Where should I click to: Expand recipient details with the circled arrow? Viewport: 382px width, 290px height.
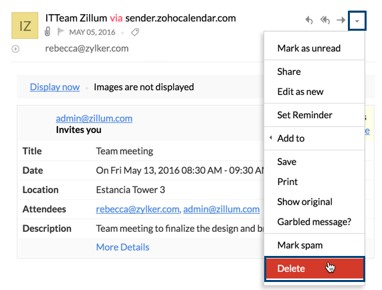pos(15,49)
